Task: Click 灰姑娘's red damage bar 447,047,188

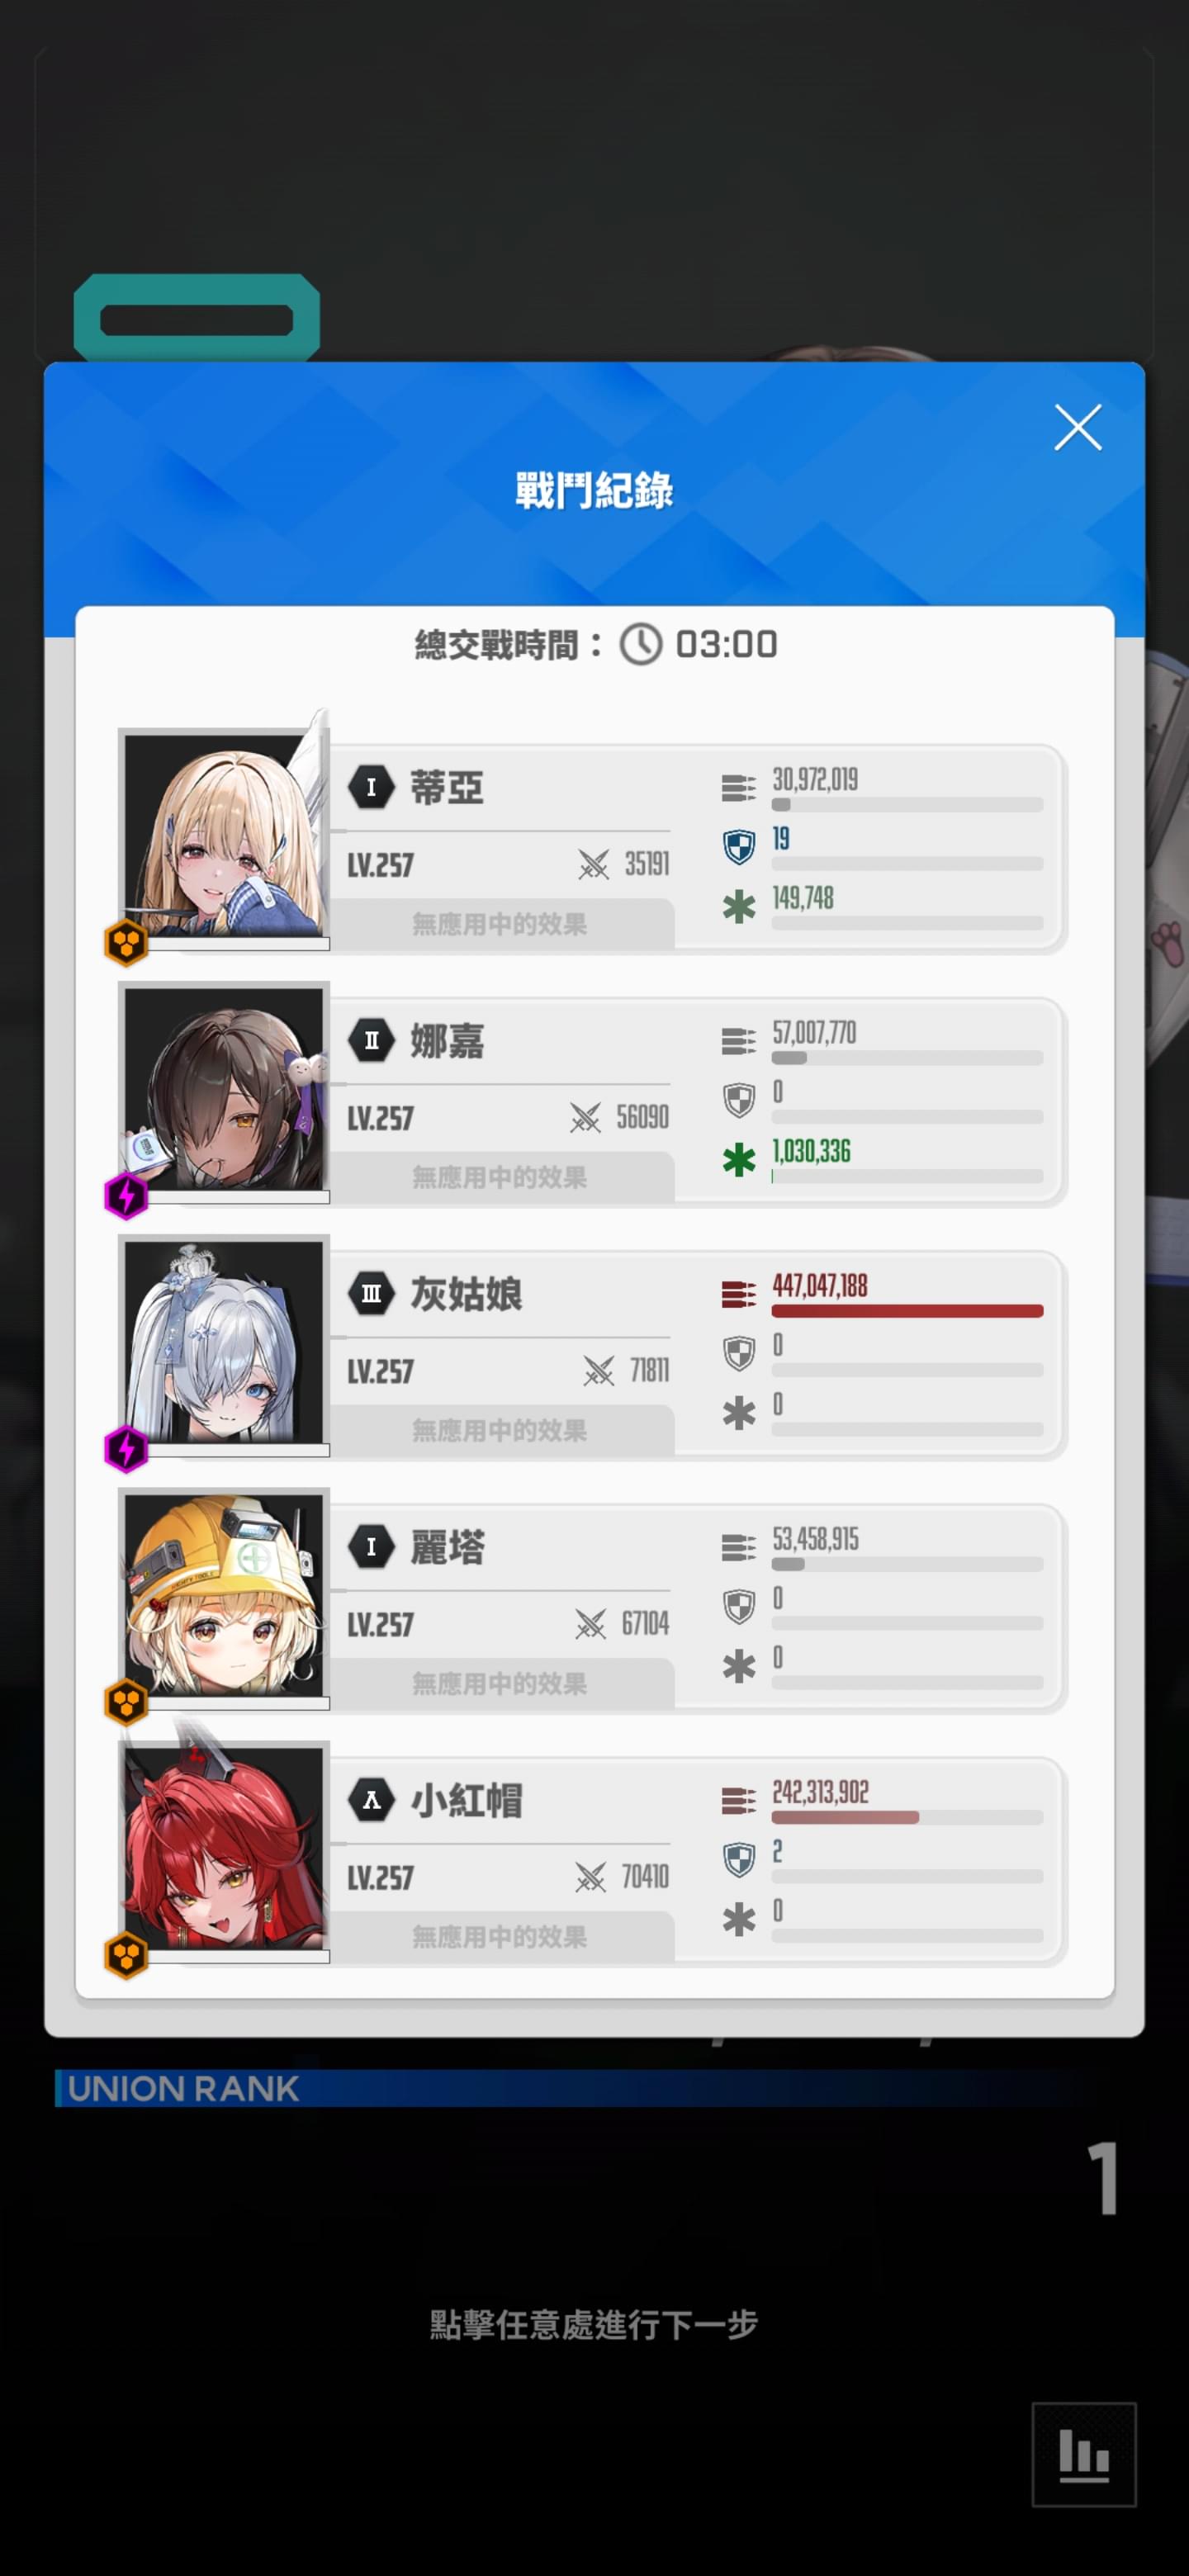Action: (x=907, y=1311)
